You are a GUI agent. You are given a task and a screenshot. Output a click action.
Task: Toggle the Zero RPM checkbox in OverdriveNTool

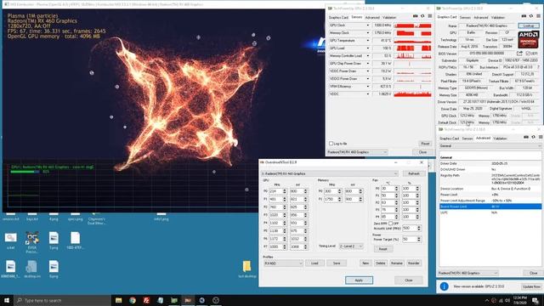pyautogui.click(x=390, y=224)
